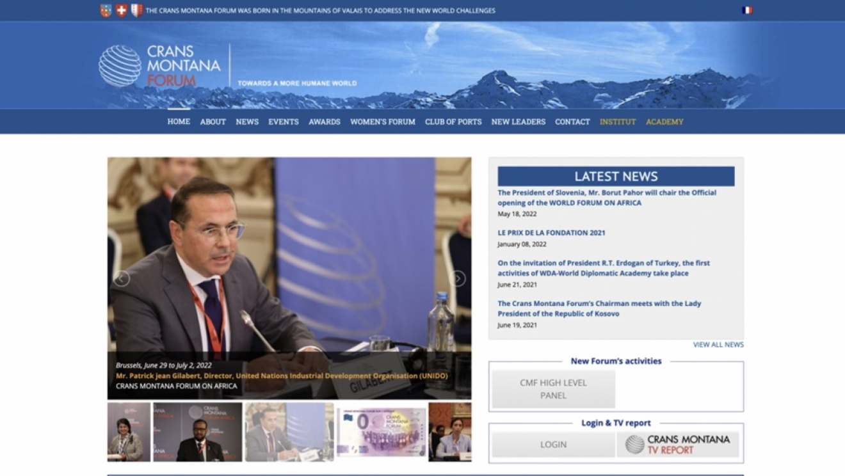This screenshot has width=845, height=476.
Task: Click the third crest icon in top banner
Action: click(136, 10)
